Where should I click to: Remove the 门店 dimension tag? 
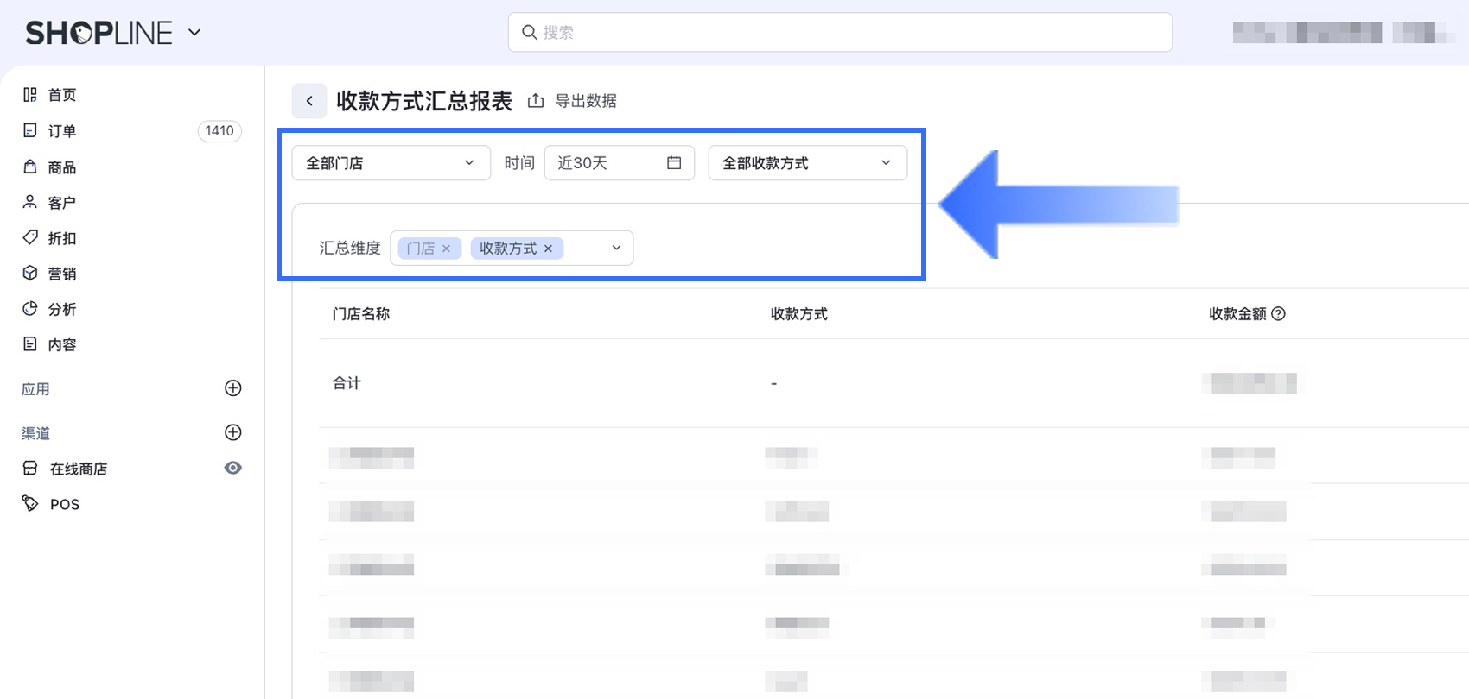tap(446, 249)
